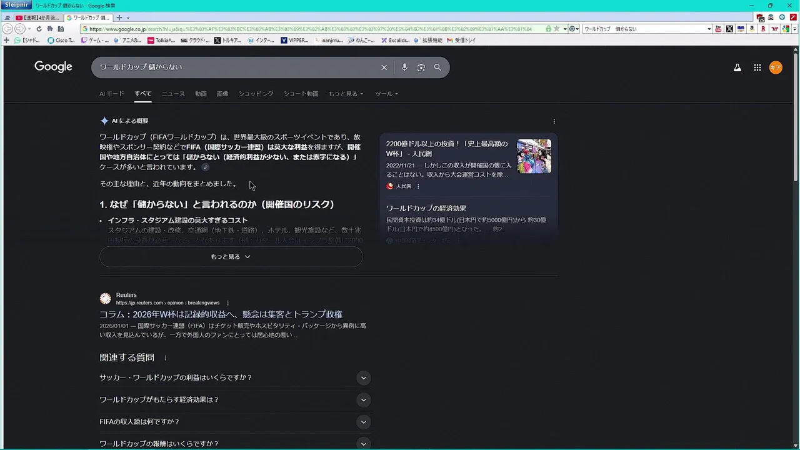This screenshot has height=450, width=800.
Task: Open the bookmarks-bar plus add icon
Action: [6, 40]
